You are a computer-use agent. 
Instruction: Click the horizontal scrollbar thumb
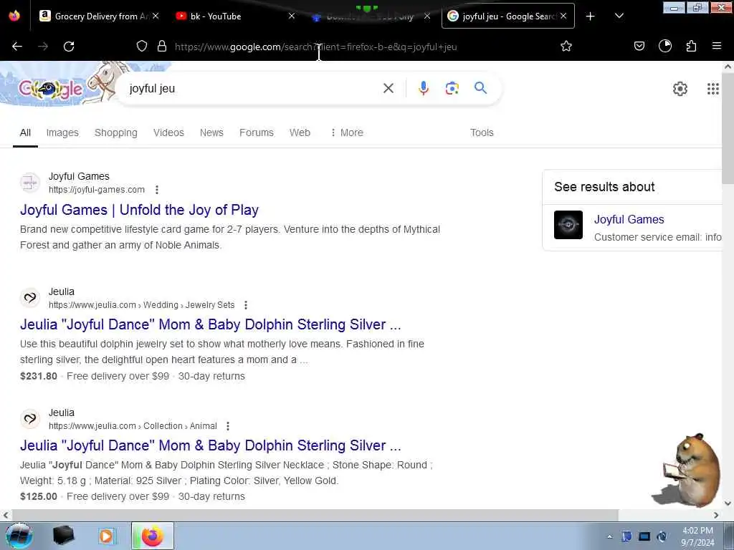(315, 515)
